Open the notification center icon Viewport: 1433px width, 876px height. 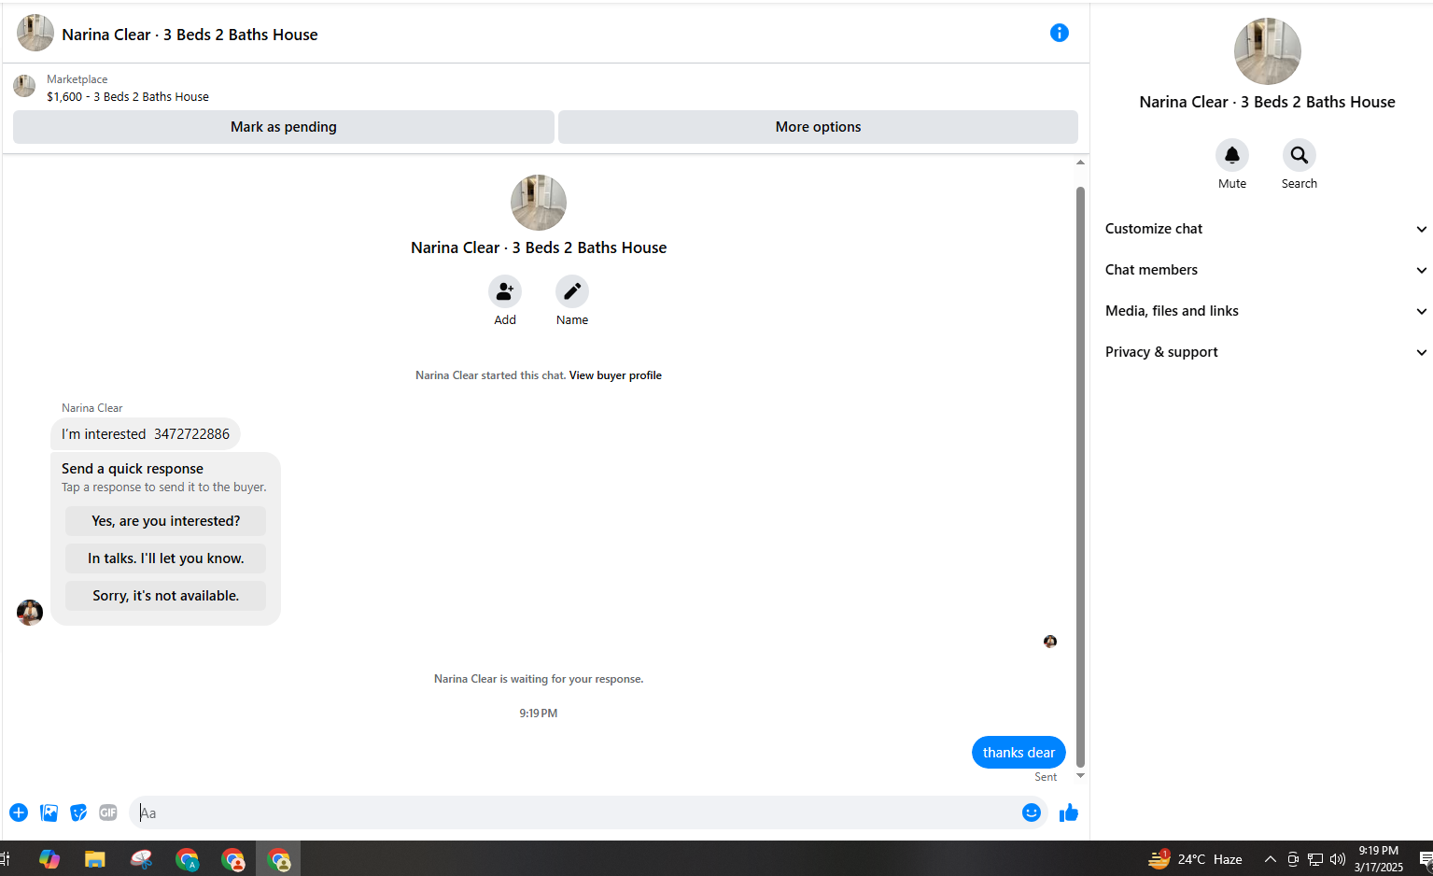click(x=1426, y=859)
